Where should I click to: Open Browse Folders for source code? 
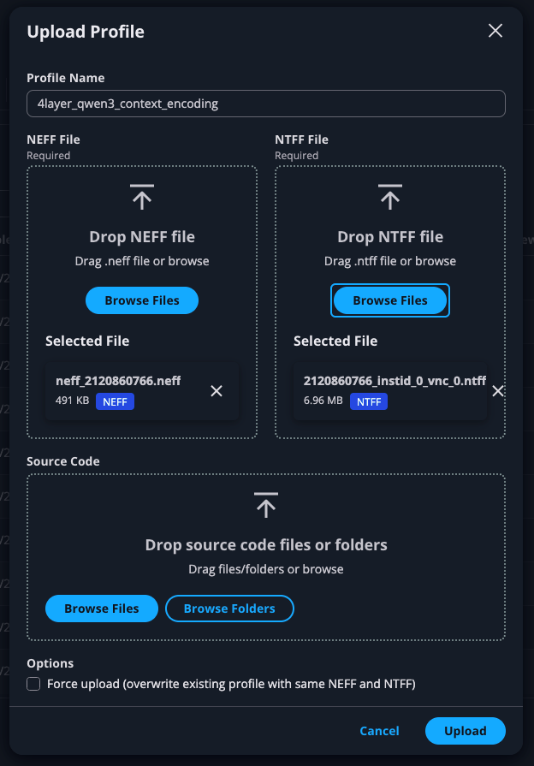coord(229,609)
